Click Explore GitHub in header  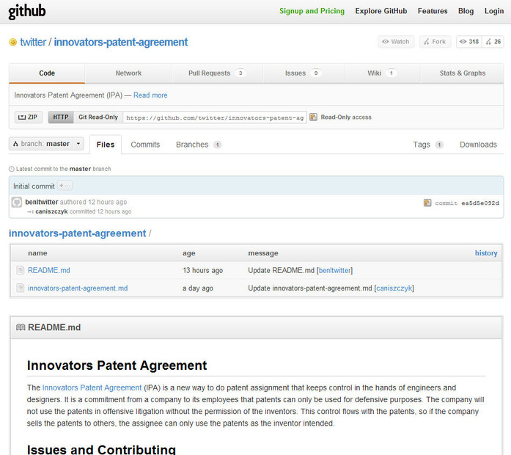tap(381, 11)
